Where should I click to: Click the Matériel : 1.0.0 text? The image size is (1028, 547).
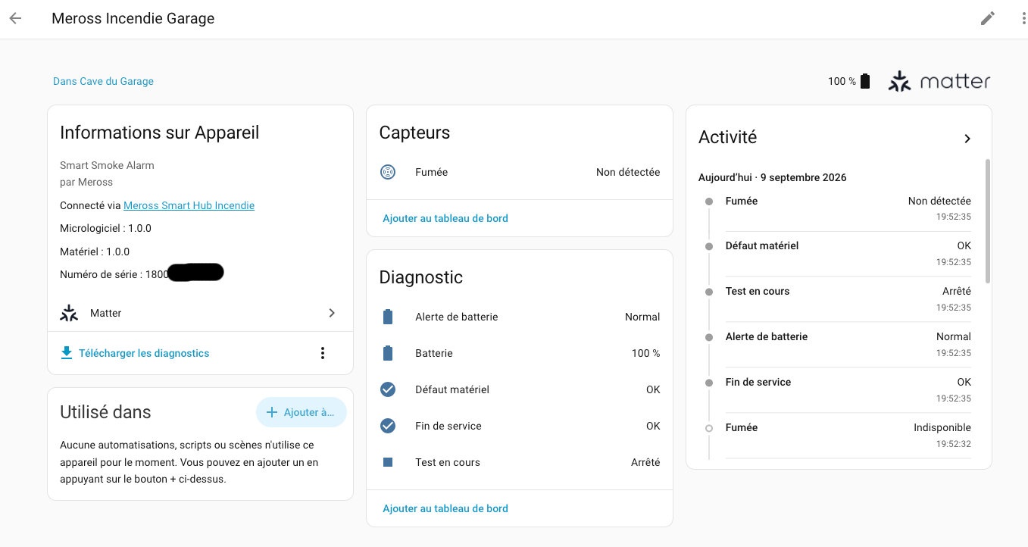click(x=95, y=252)
